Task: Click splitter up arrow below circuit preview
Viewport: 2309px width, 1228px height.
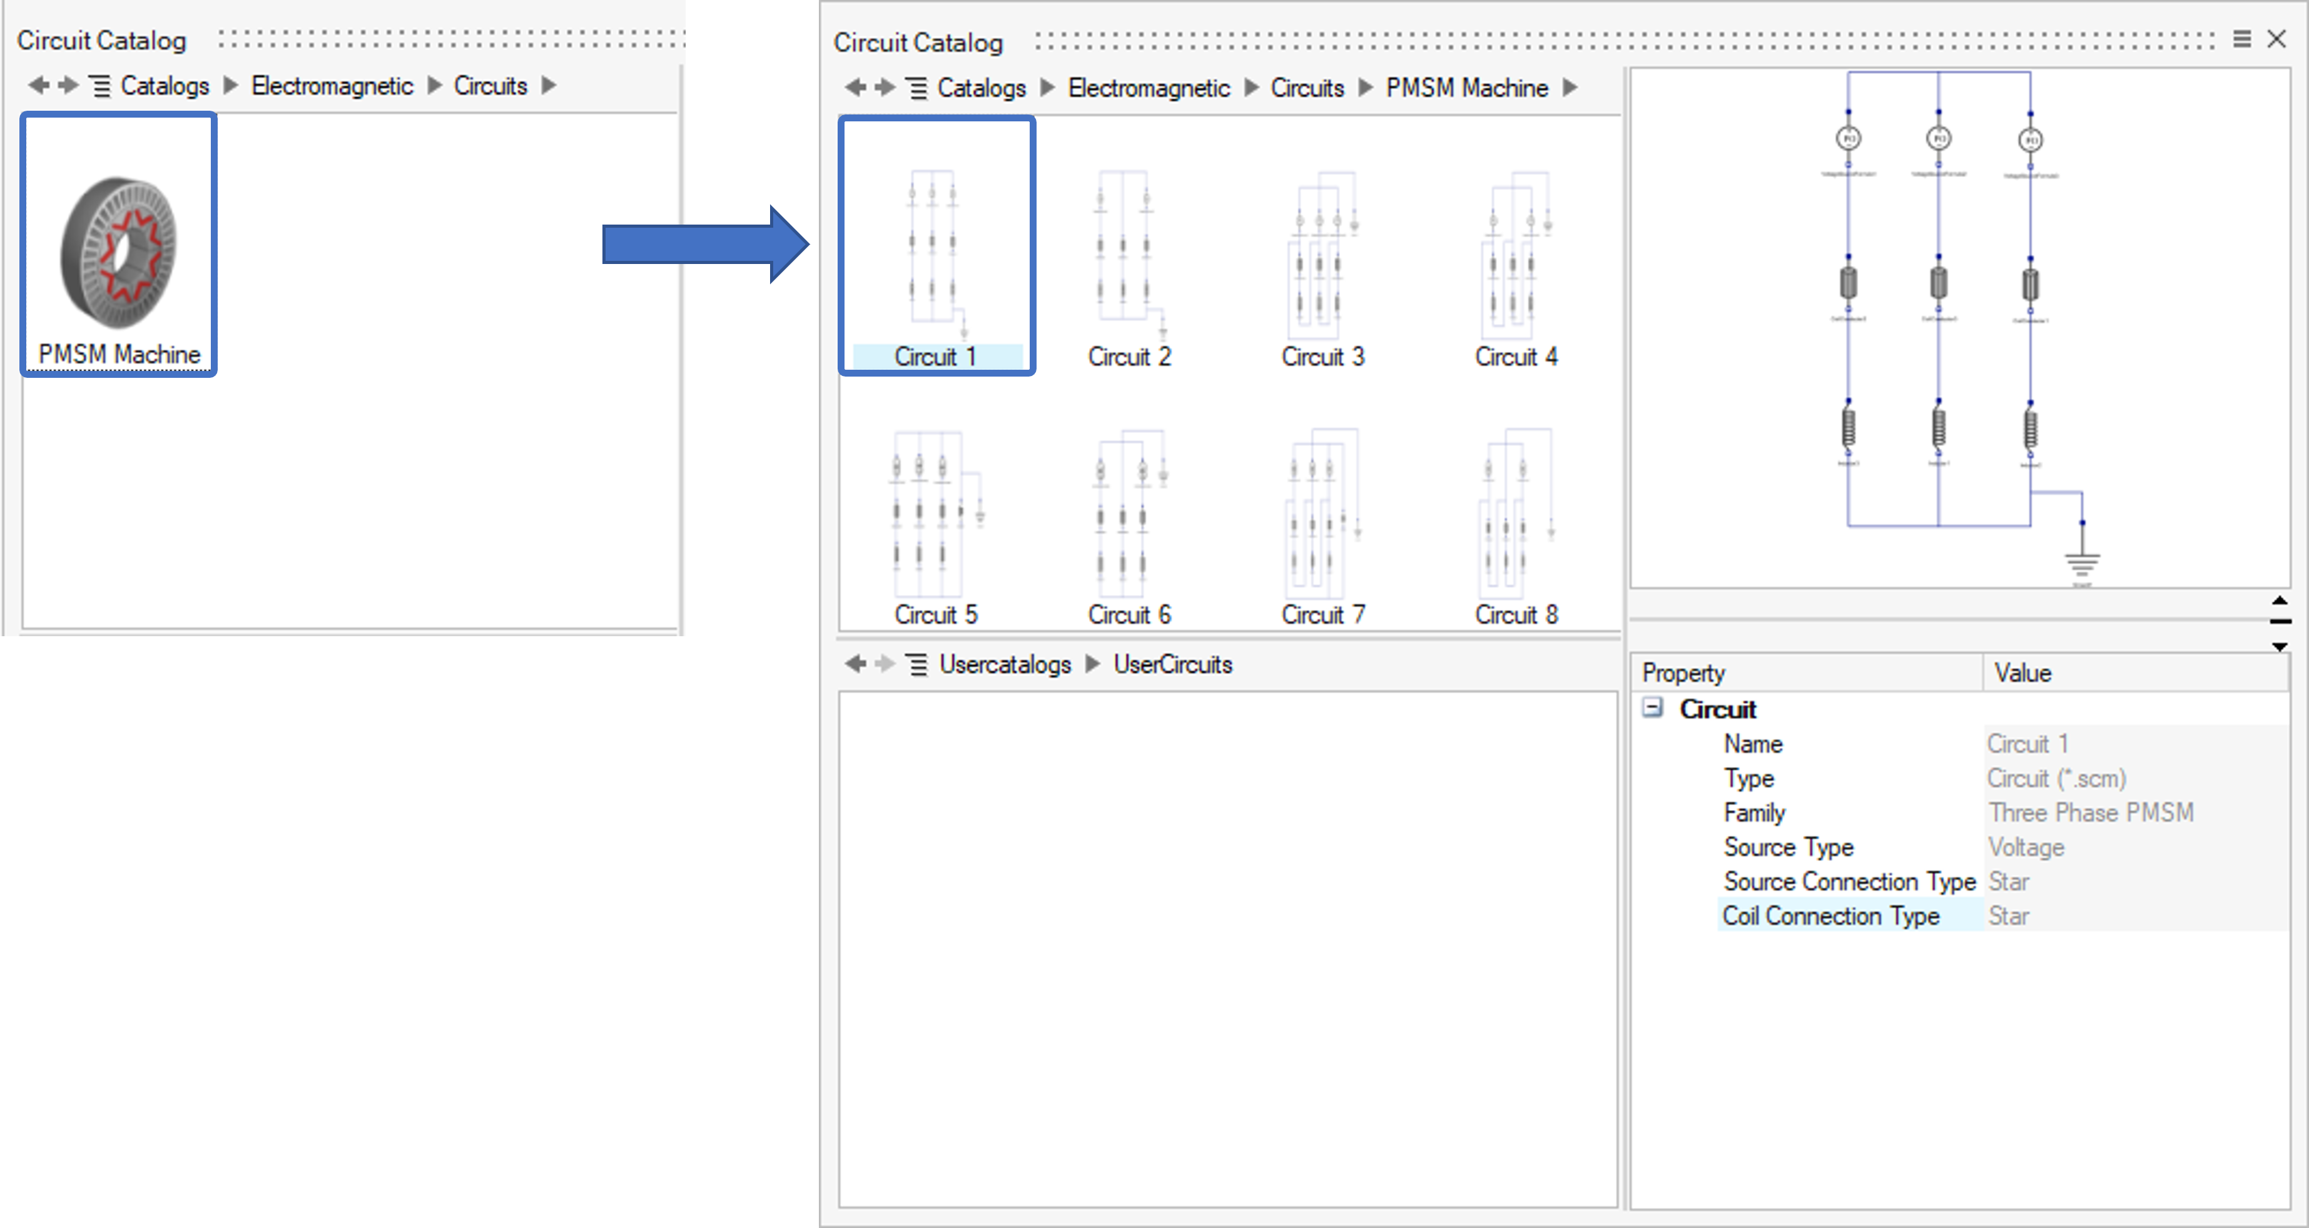Action: pos(2280,601)
